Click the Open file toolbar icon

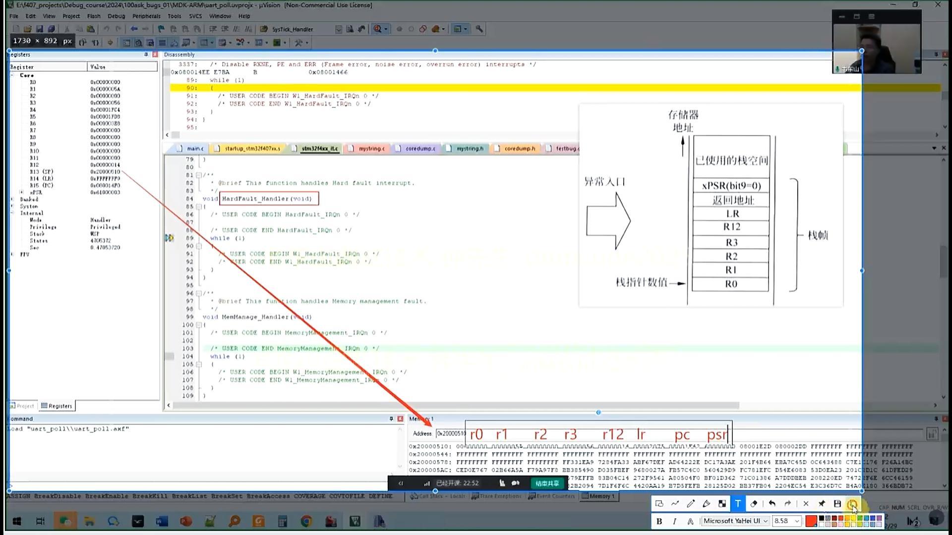point(28,29)
